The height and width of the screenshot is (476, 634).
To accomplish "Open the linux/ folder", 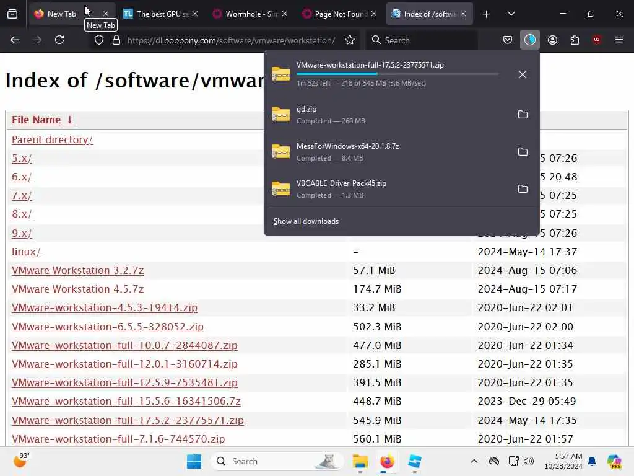I will [26, 252].
